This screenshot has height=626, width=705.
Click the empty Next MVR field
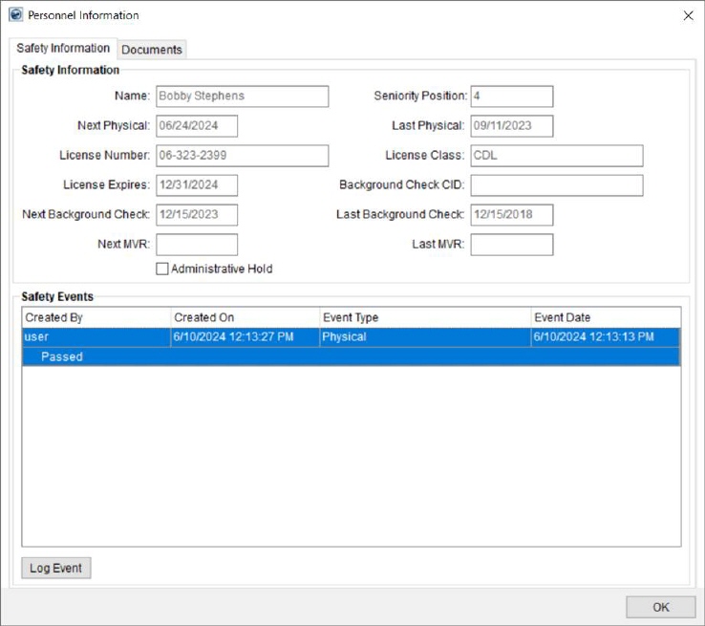(197, 245)
